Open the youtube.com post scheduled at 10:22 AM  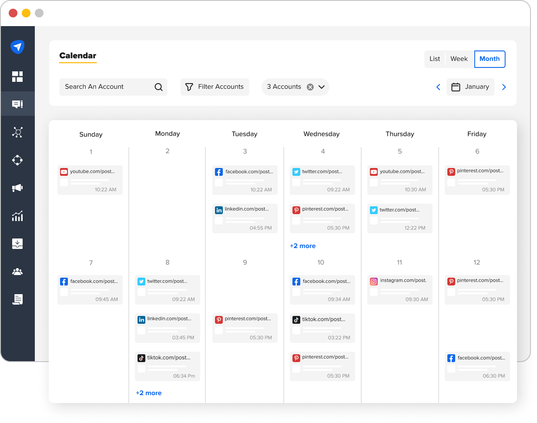pos(90,180)
